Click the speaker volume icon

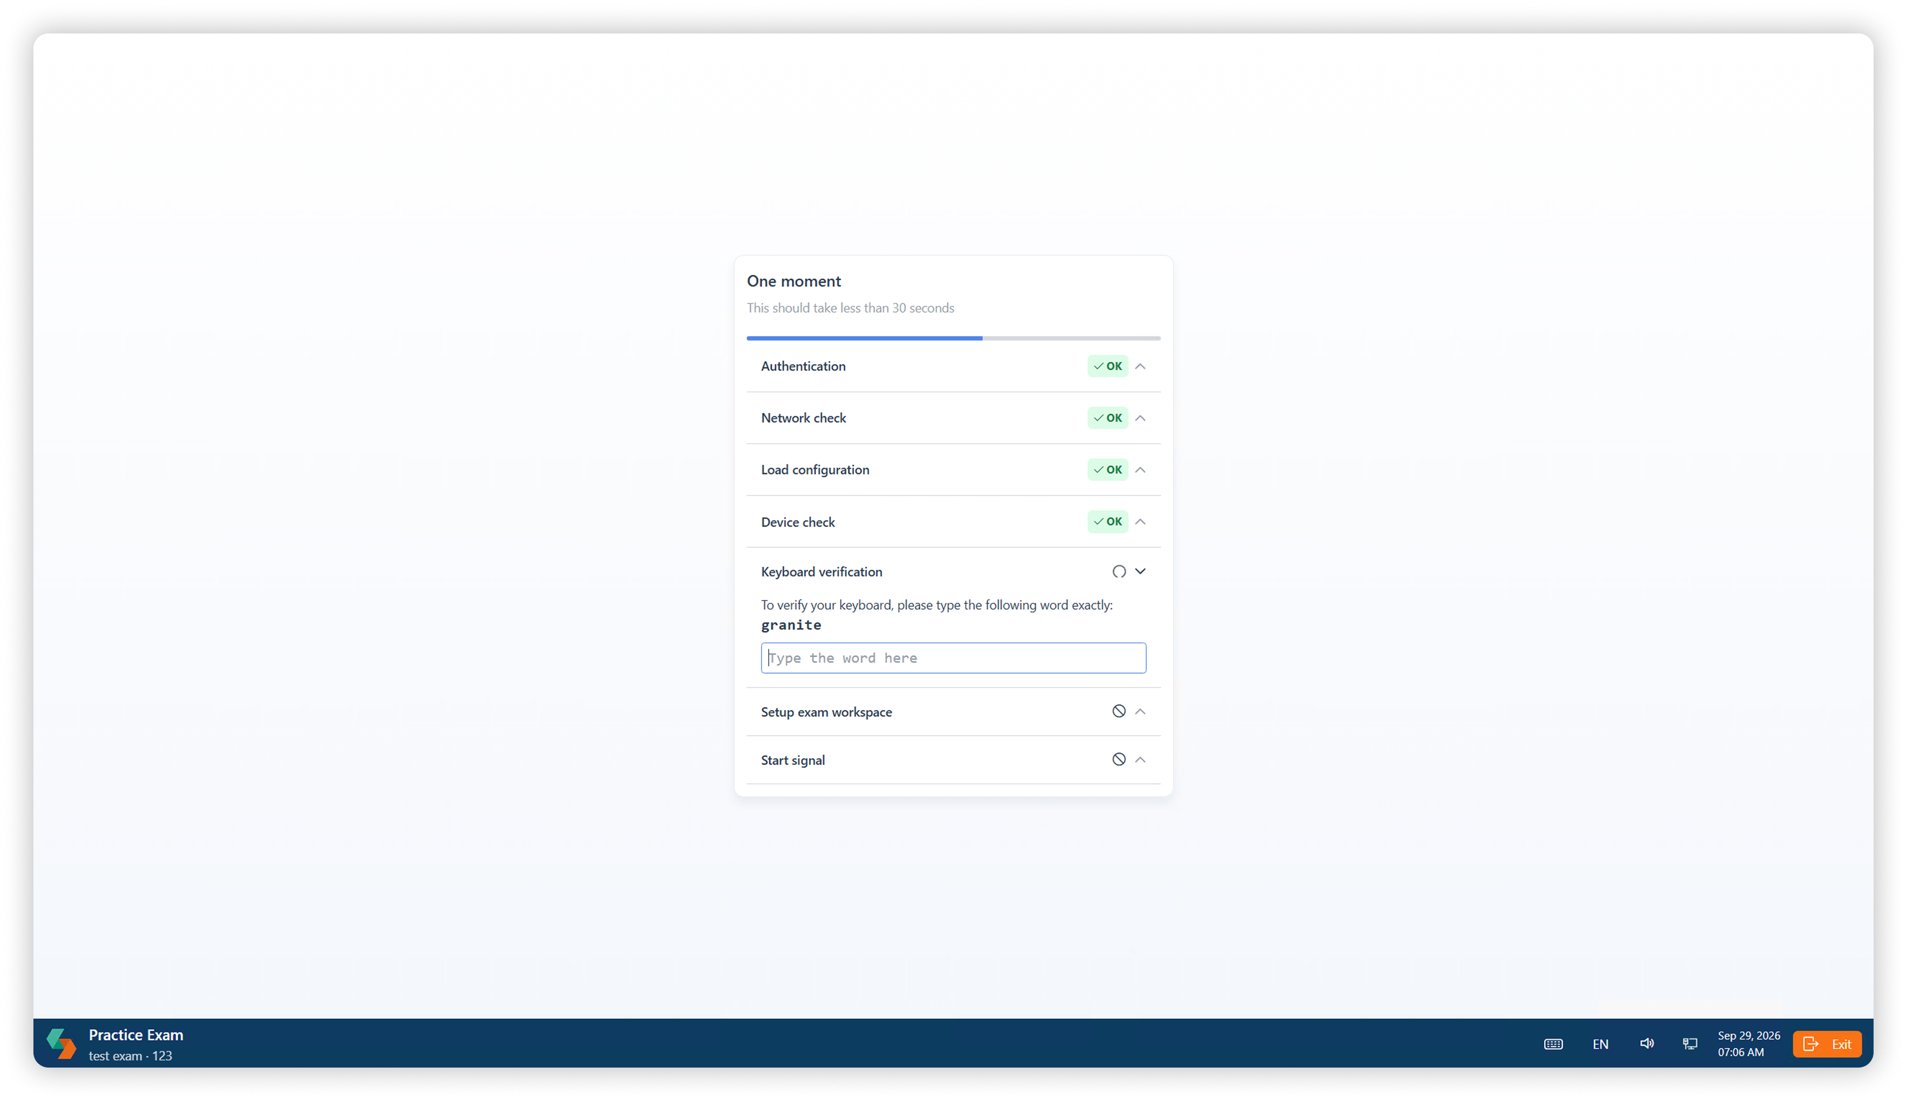(x=1646, y=1043)
